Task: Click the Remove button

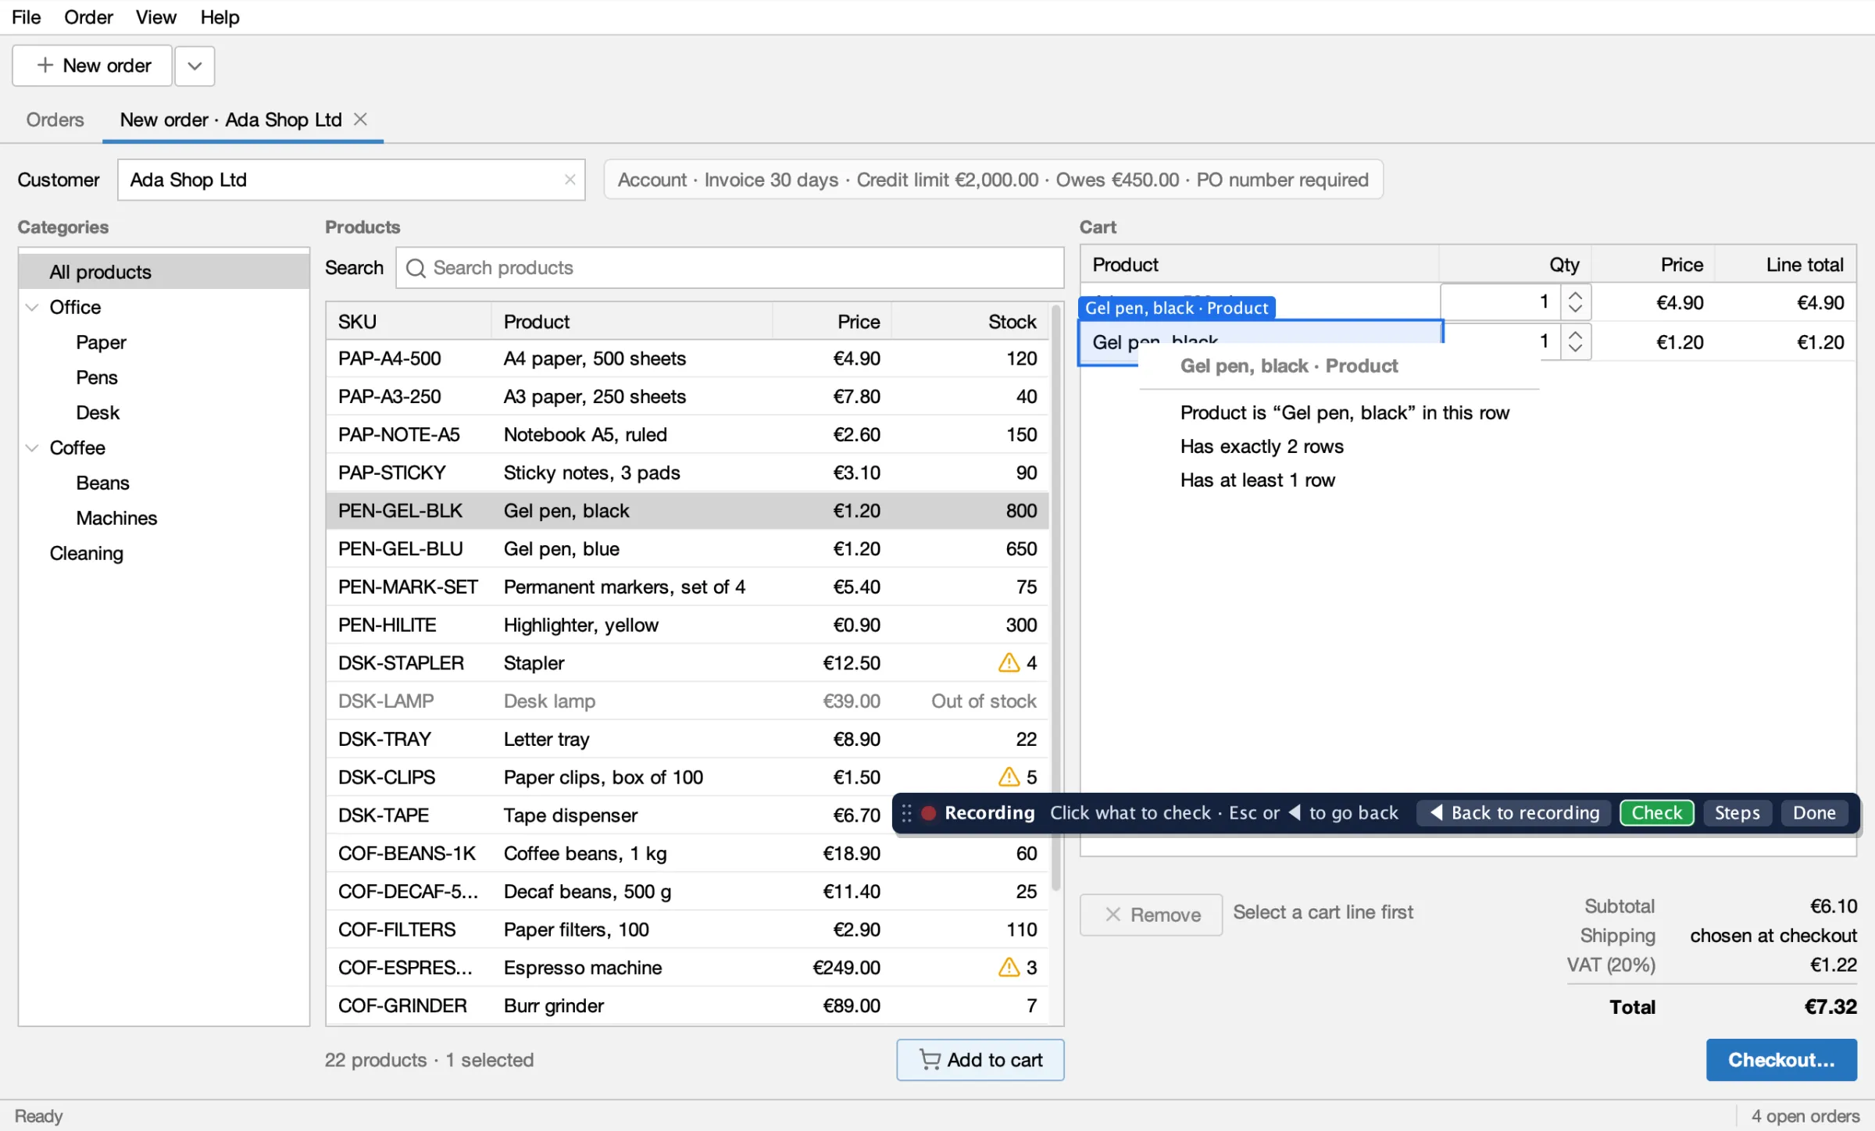Action: [1151, 915]
